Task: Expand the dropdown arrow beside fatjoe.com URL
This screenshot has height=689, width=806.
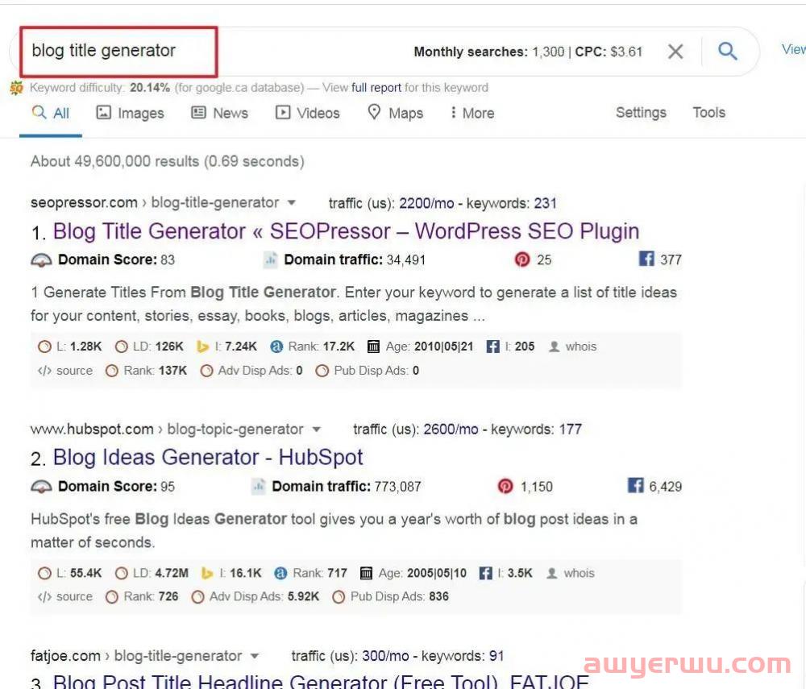Action: click(255, 656)
